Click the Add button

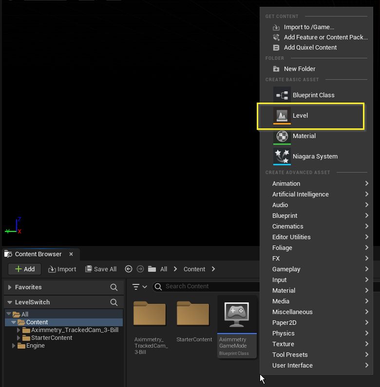pos(25,269)
